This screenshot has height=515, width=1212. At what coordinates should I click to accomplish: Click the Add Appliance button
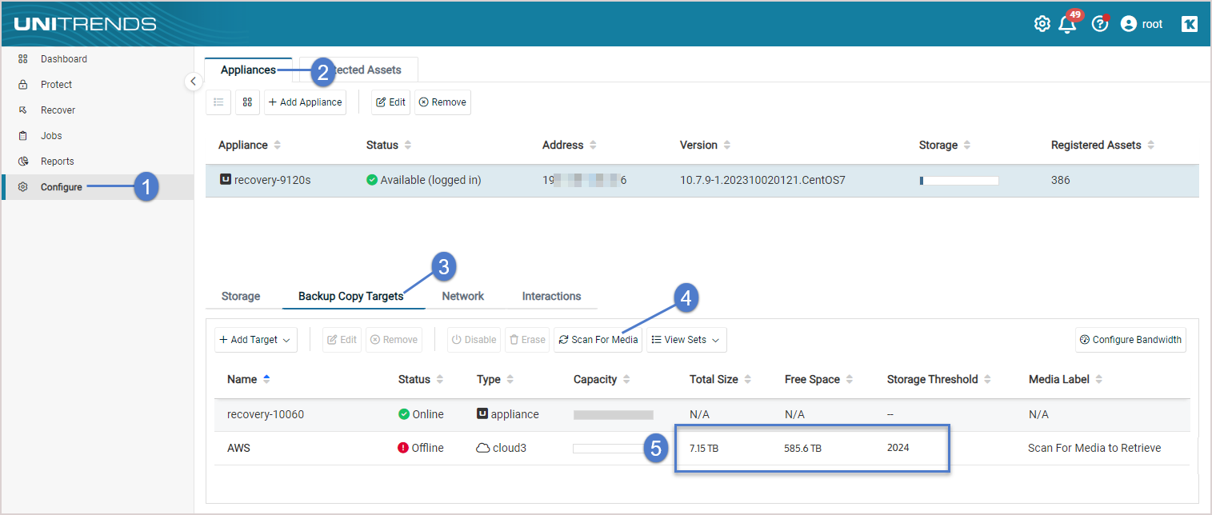coord(305,102)
